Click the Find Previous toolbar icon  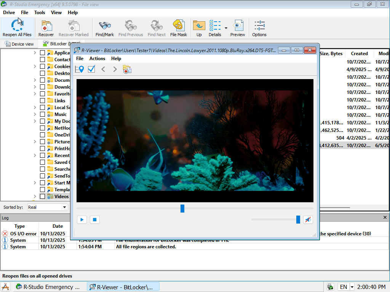pyautogui.click(x=131, y=27)
